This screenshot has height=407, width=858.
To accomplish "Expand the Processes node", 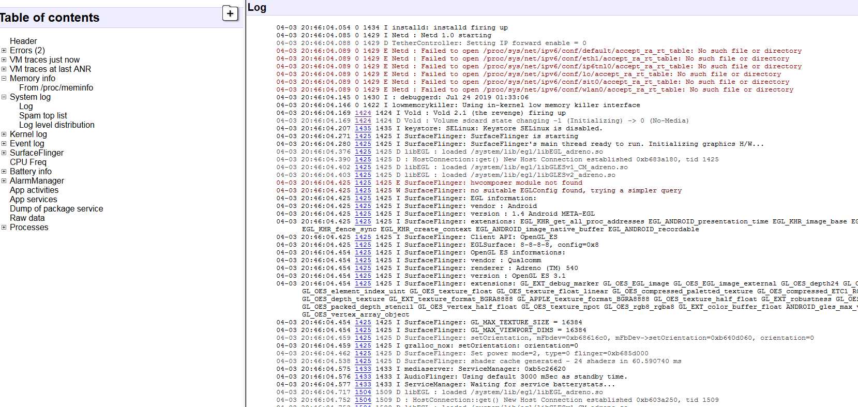I will (x=4, y=228).
